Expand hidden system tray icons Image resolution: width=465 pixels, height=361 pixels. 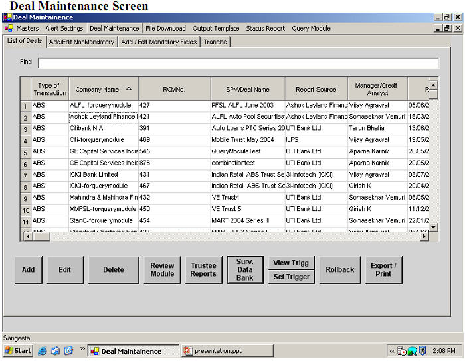click(392, 351)
